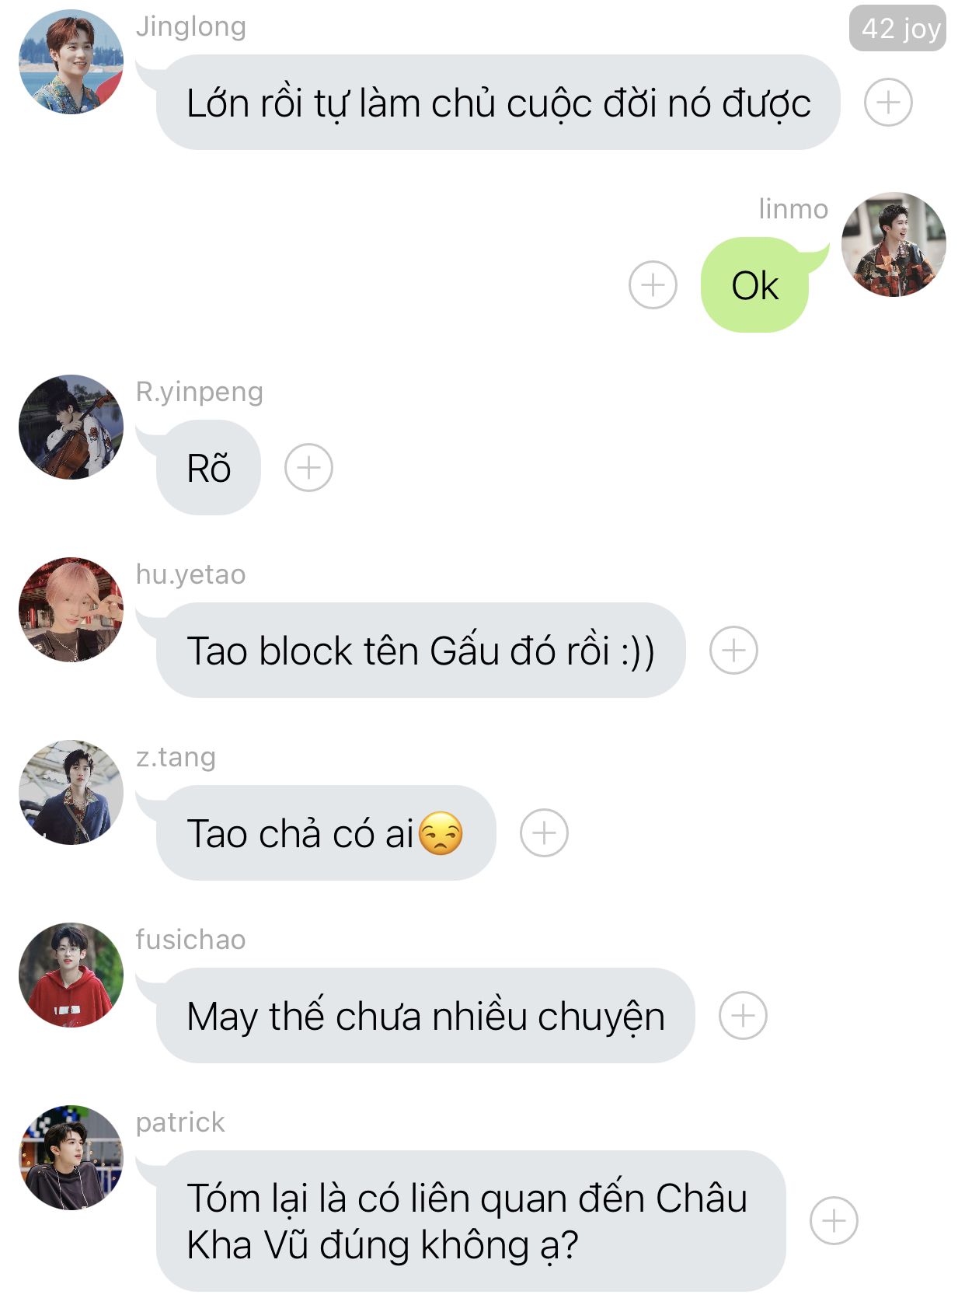Tap plus icon beside fusichao's message
Image resolution: width=965 pixels, height=1305 pixels.
[743, 1016]
